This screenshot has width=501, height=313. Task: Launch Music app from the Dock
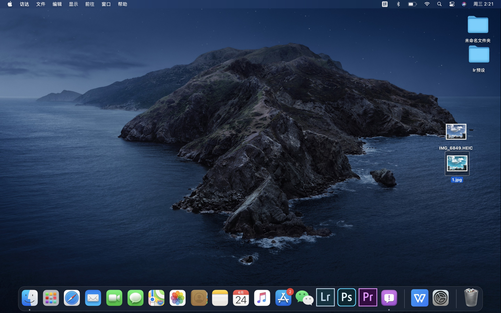(x=262, y=298)
